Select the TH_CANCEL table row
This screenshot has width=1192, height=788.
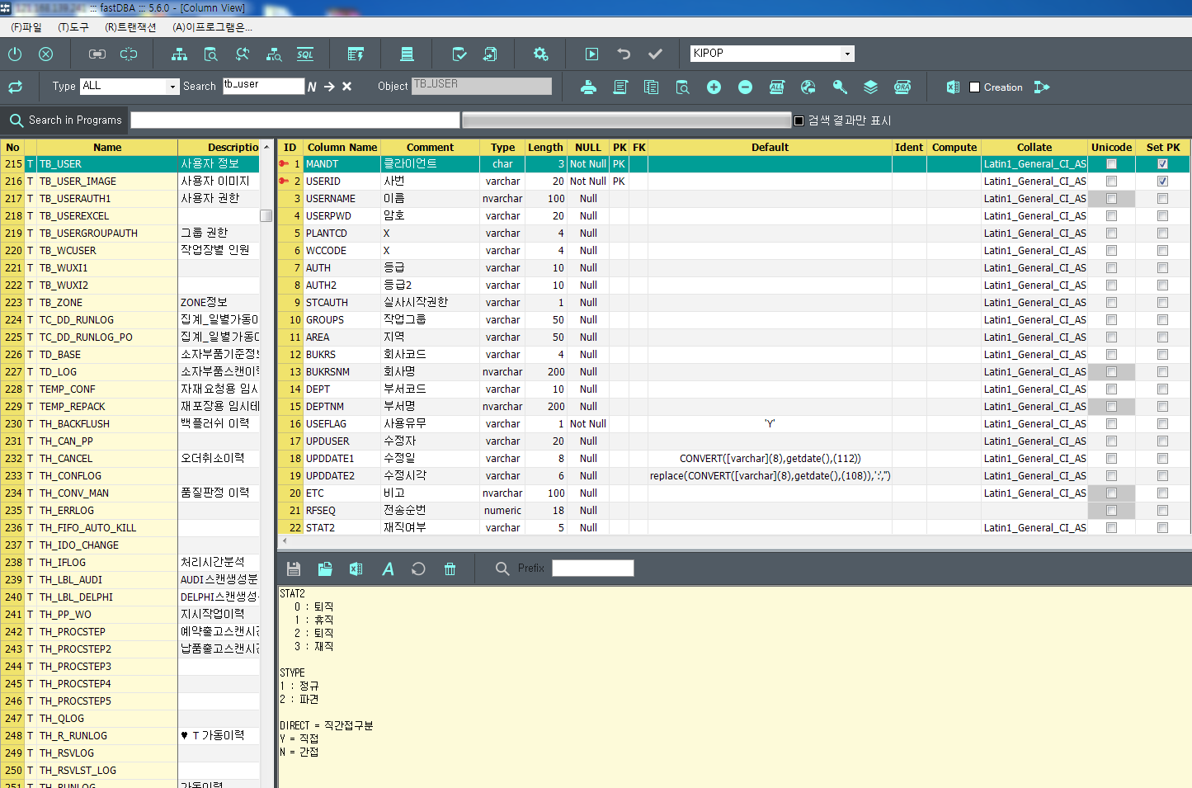pyautogui.click(x=130, y=459)
